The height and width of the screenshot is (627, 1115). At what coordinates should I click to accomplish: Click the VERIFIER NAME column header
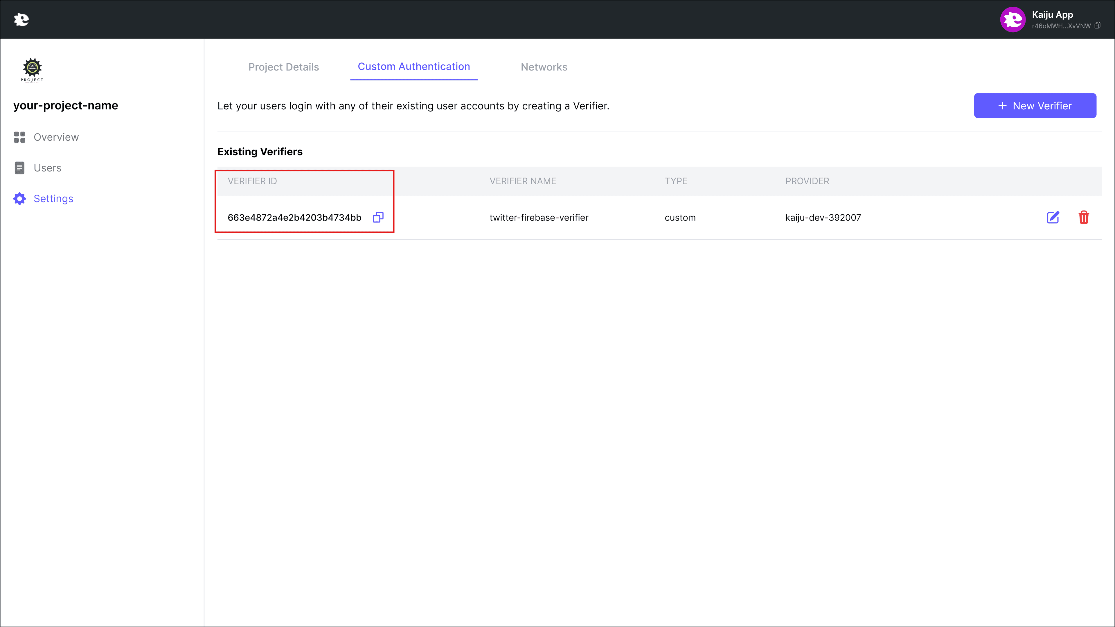point(522,181)
